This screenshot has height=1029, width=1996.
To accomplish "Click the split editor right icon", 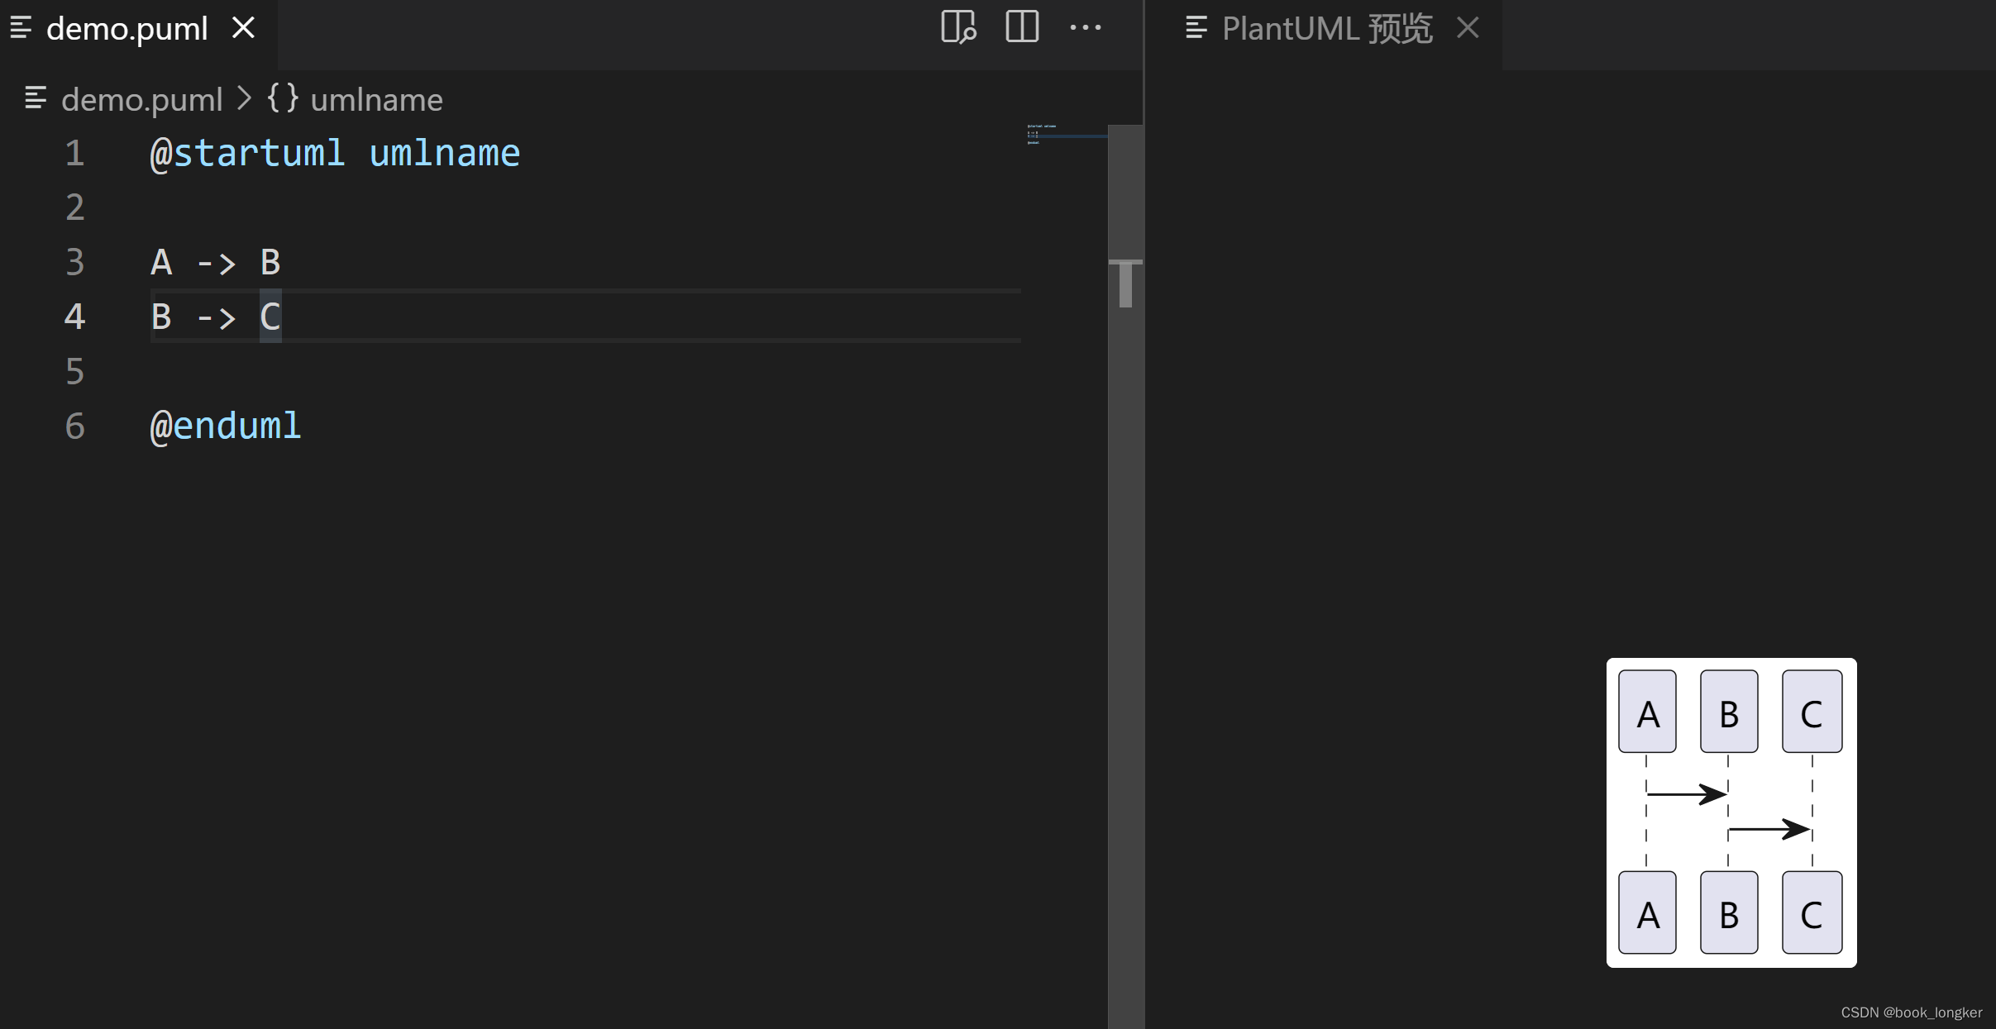I will point(1021,28).
